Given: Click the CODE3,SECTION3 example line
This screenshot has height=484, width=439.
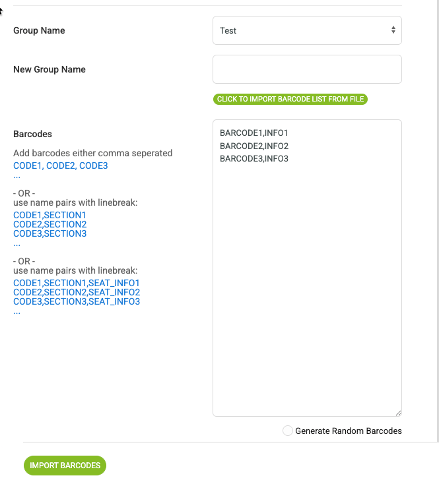Looking at the screenshot, I should click(50, 233).
